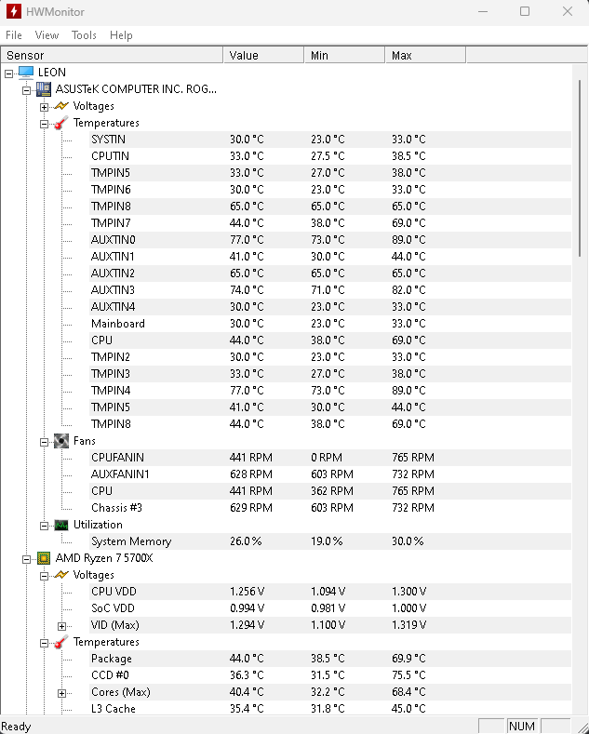589x734 pixels.
Task: Click the Sensor column header
Action: click(112, 55)
